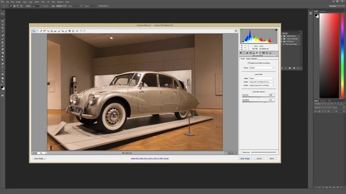Open the Tone Curve panel icon
The image size is (346, 194).
coord(244,53)
